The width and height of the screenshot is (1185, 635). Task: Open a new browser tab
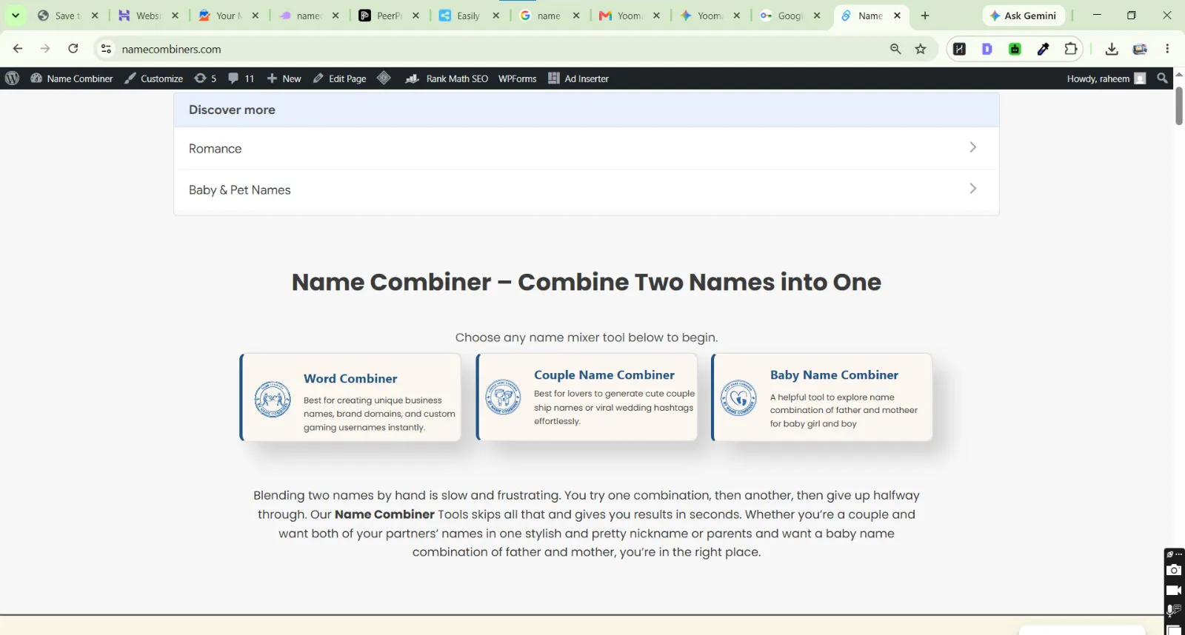(x=925, y=16)
